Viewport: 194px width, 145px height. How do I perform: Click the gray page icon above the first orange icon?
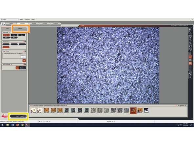(190, 54)
